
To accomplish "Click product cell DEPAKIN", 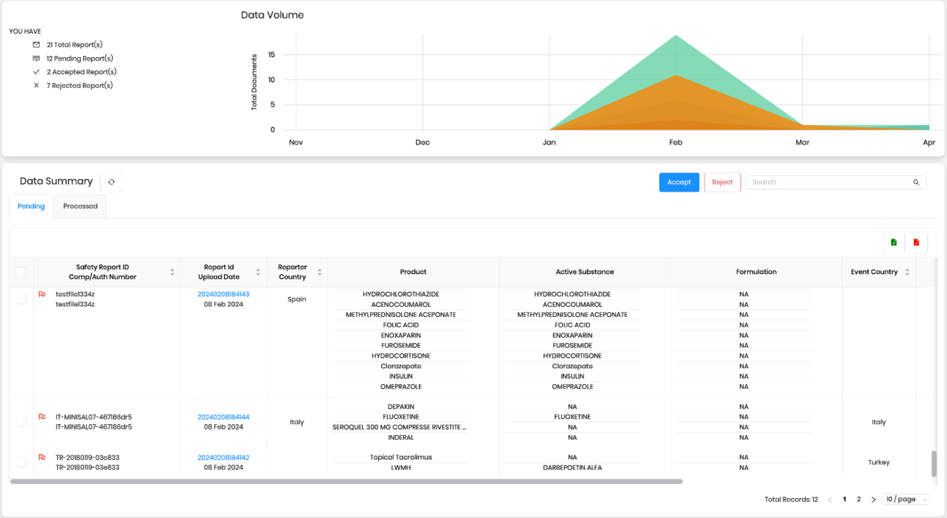I will 401,407.
